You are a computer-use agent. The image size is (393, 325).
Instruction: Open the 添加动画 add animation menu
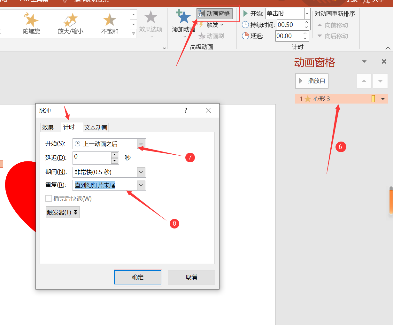[183, 24]
